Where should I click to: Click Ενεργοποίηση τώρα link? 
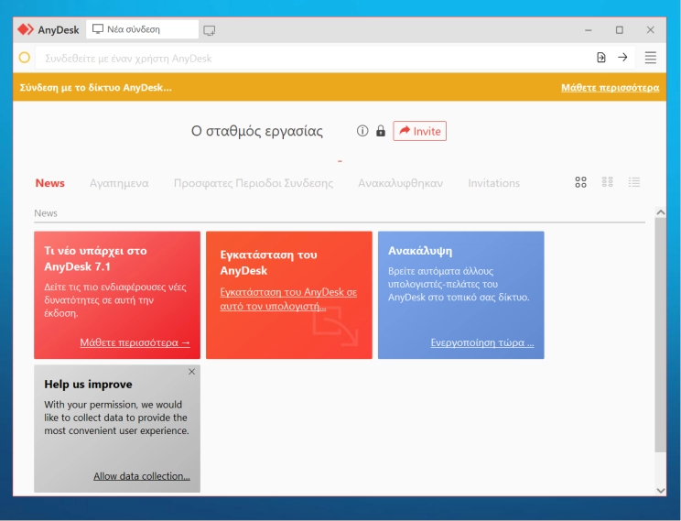[x=482, y=342]
